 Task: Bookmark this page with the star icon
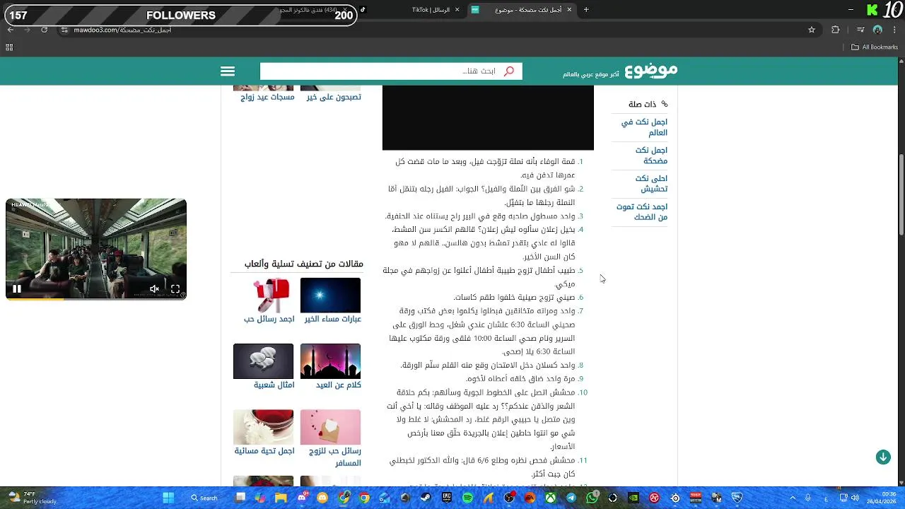pyautogui.click(x=812, y=30)
